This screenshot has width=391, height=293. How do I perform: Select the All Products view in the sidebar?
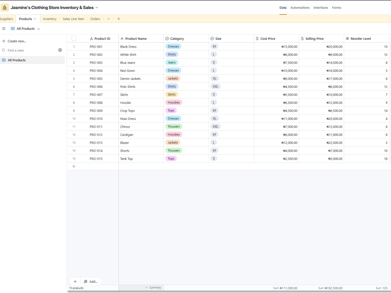click(32, 60)
